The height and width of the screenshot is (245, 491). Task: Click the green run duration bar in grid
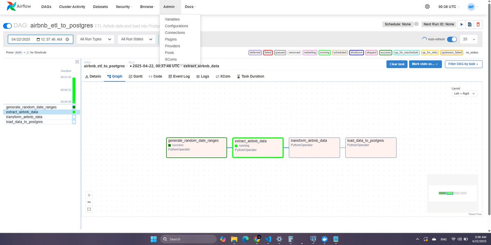pos(74,90)
